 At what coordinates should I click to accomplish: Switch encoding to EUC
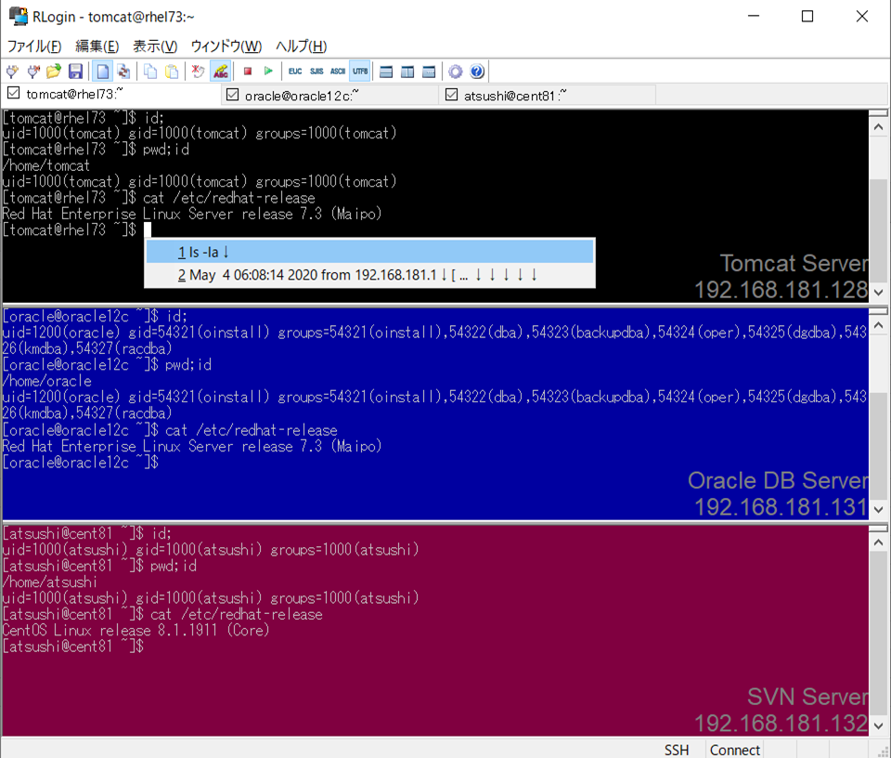(295, 72)
